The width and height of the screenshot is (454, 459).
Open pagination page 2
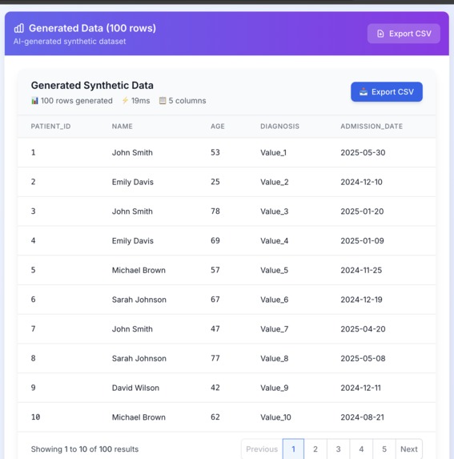(x=315, y=449)
